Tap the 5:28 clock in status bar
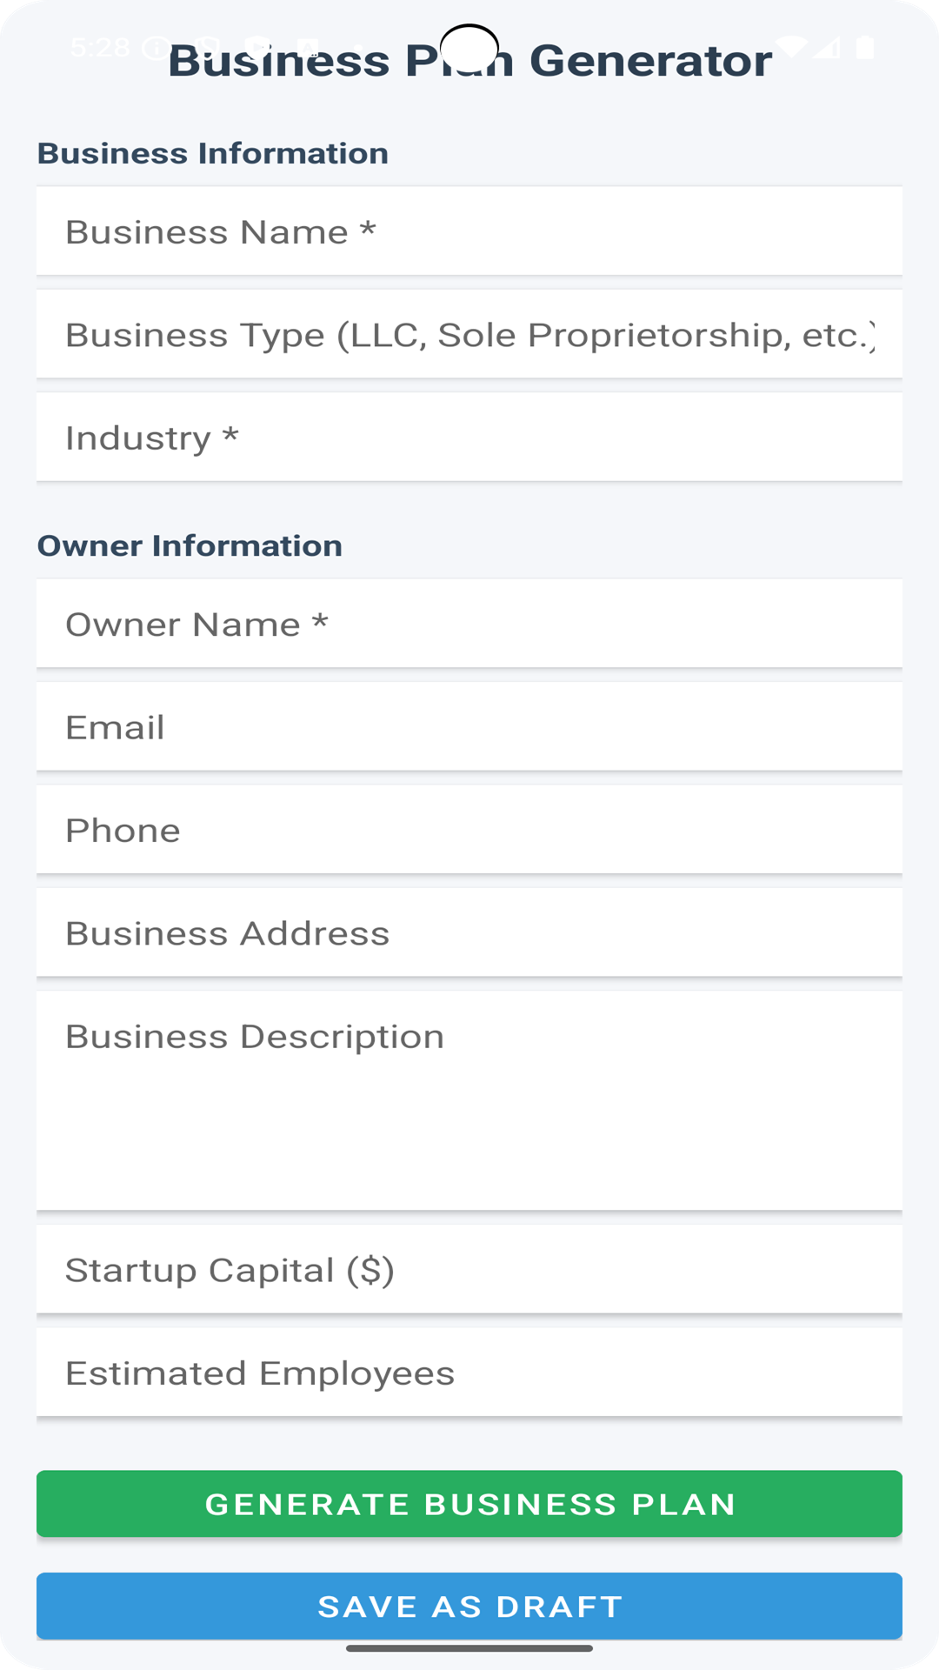This screenshot has height=1670, width=939. [100, 47]
